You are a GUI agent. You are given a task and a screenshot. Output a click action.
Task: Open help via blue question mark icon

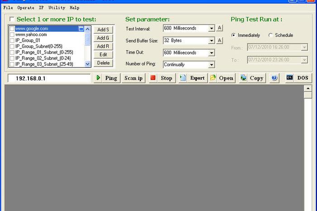[x=274, y=78]
